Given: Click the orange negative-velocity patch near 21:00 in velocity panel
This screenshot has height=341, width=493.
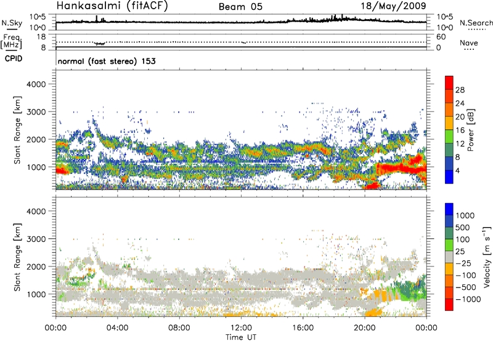Looking at the screenshot, I should click(x=379, y=296).
